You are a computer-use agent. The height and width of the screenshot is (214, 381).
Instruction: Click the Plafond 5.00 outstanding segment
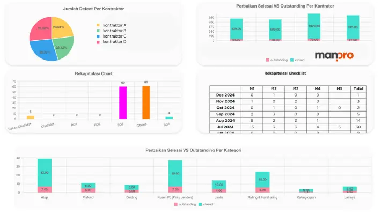point(88,190)
